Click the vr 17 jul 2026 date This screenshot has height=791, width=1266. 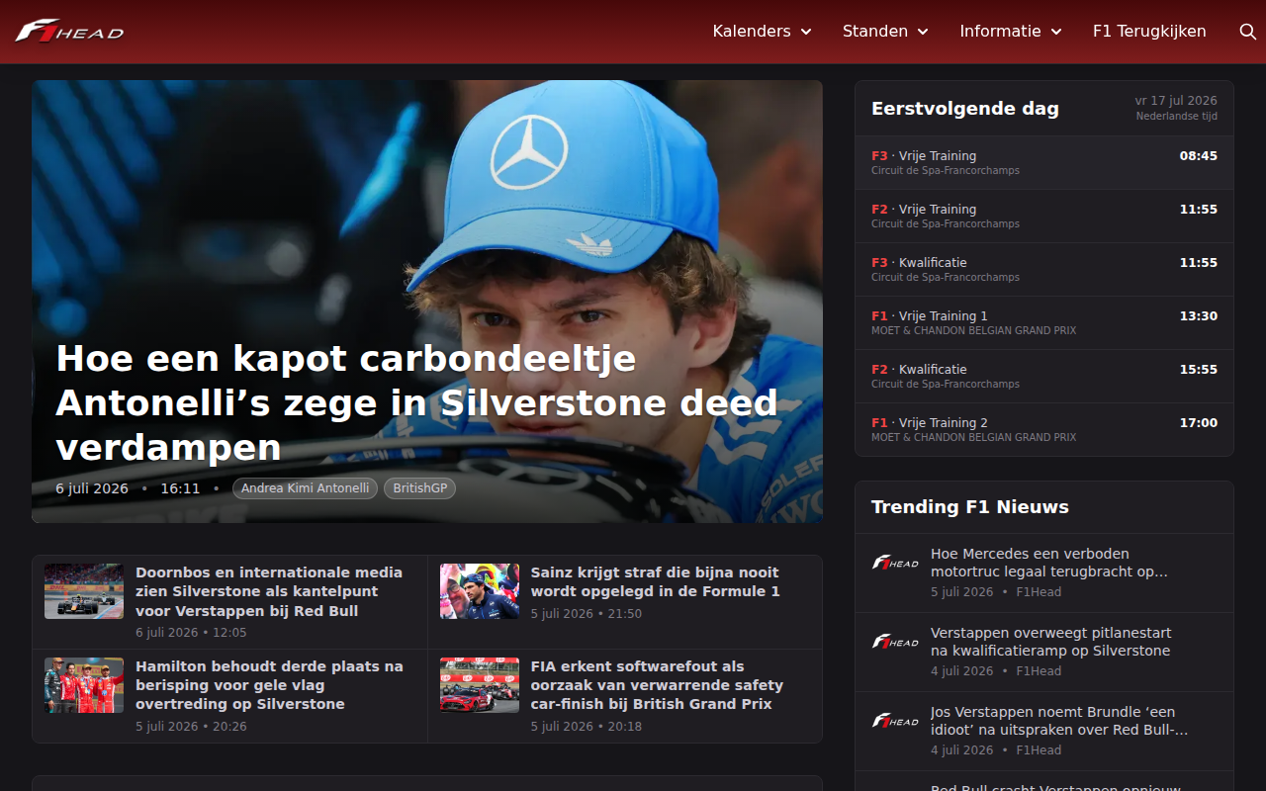coord(1176,101)
